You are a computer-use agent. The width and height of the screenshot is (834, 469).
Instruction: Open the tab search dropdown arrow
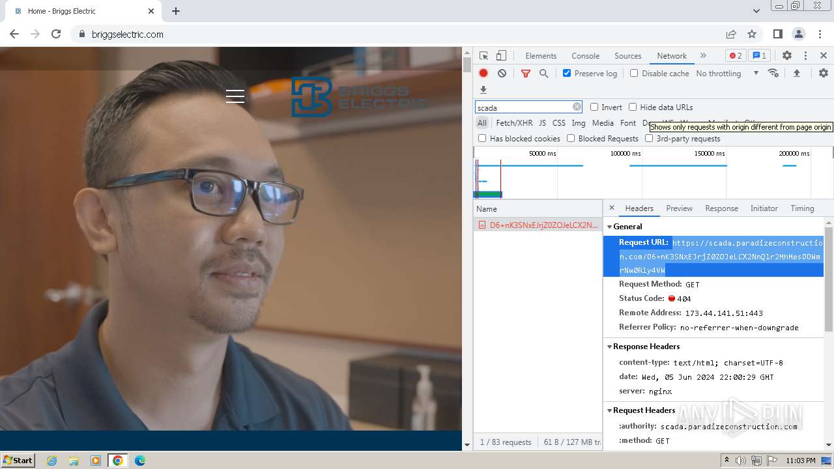(x=756, y=11)
